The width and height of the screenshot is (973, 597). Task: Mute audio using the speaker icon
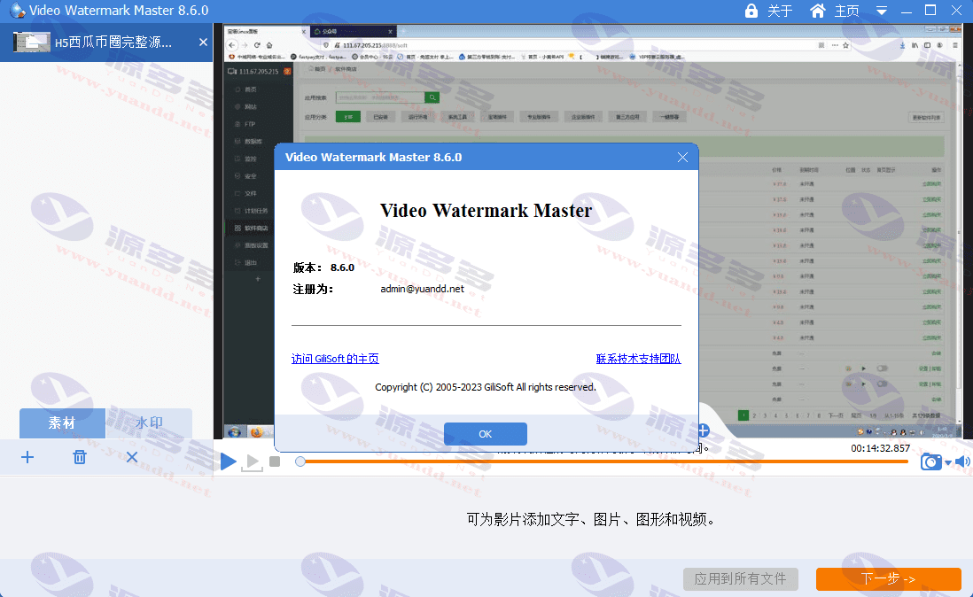(962, 461)
